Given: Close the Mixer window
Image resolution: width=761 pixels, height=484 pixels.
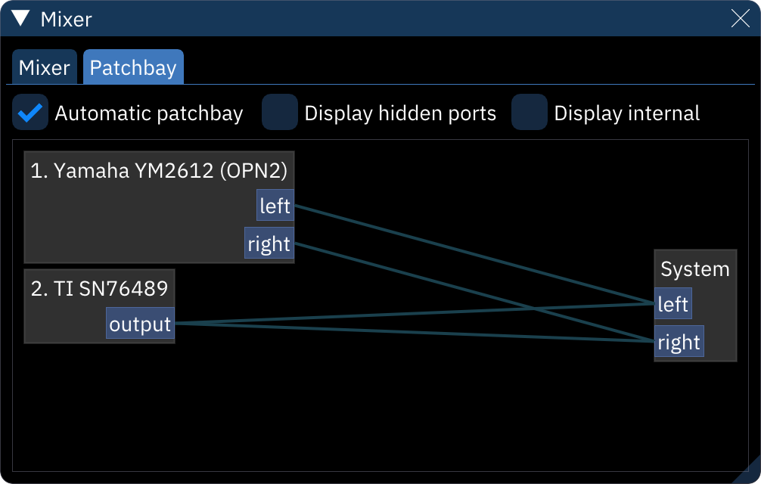Looking at the screenshot, I should [x=740, y=18].
